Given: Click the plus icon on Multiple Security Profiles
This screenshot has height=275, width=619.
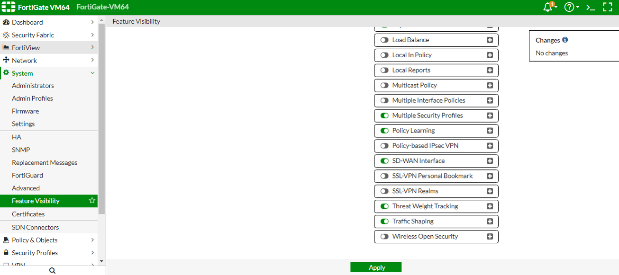Looking at the screenshot, I should (490, 116).
